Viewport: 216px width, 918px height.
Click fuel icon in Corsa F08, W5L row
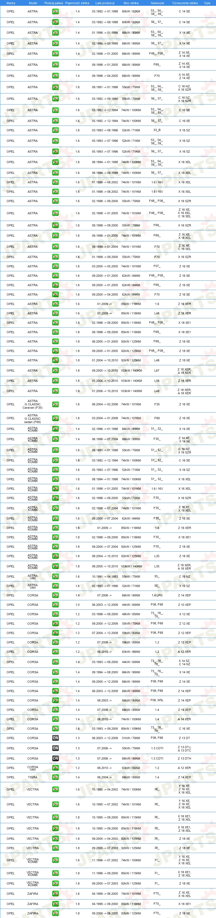click(x=56, y=700)
